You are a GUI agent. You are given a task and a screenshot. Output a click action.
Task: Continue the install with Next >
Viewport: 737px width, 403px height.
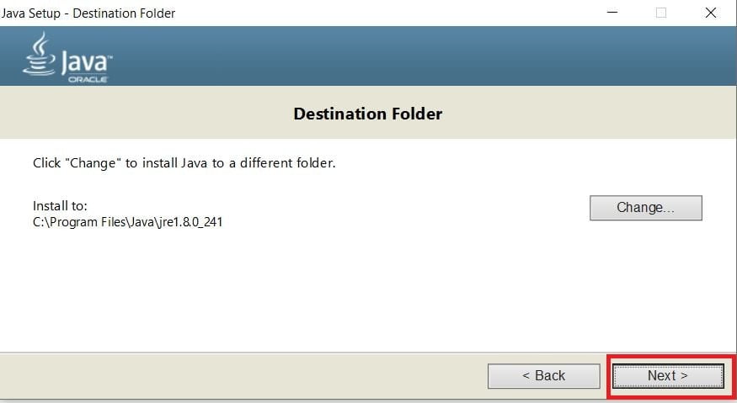[668, 376]
